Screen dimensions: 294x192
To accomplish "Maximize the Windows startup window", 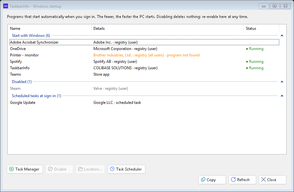I will click(274, 6).
